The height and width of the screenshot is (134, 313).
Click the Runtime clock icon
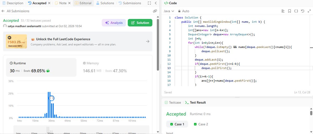pos(11,63)
